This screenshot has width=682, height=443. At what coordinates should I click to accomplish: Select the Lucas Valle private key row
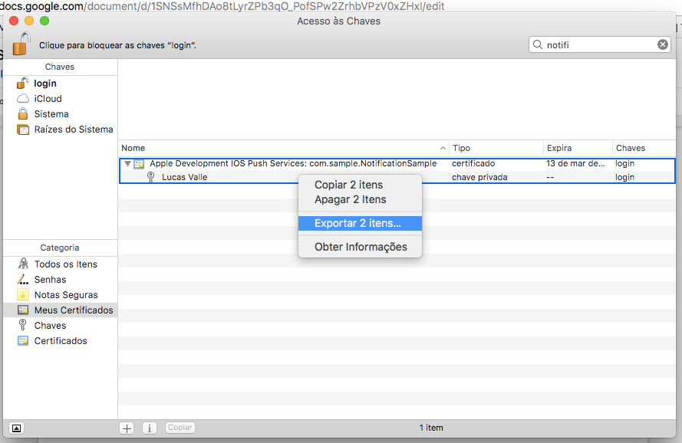[397, 177]
